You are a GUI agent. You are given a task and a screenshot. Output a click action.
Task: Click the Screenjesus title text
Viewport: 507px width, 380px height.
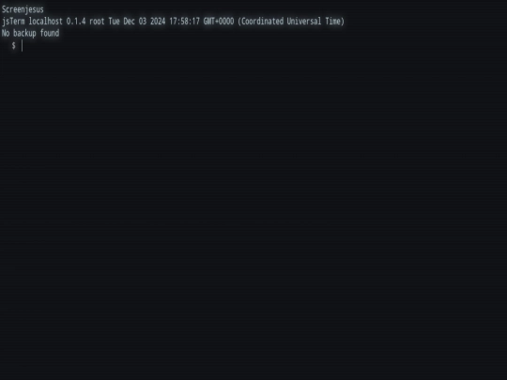click(23, 9)
